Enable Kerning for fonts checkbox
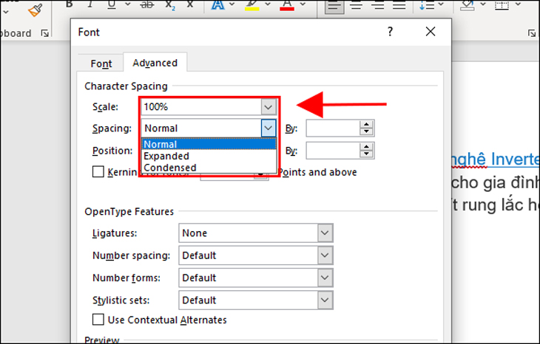 (98, 172)
